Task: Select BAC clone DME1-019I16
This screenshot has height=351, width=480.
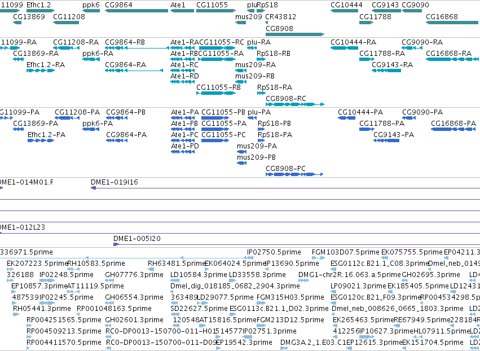Action: tap(285, 188)
